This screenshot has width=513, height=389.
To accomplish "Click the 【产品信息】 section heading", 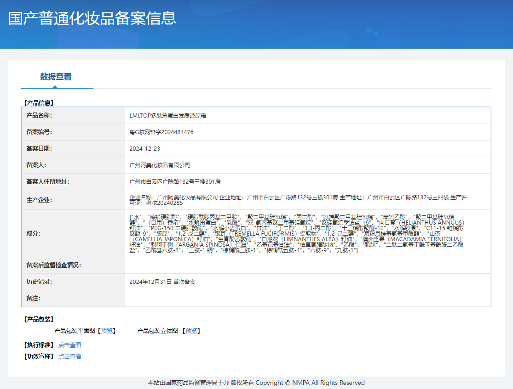I will click(x=39, y=103).
